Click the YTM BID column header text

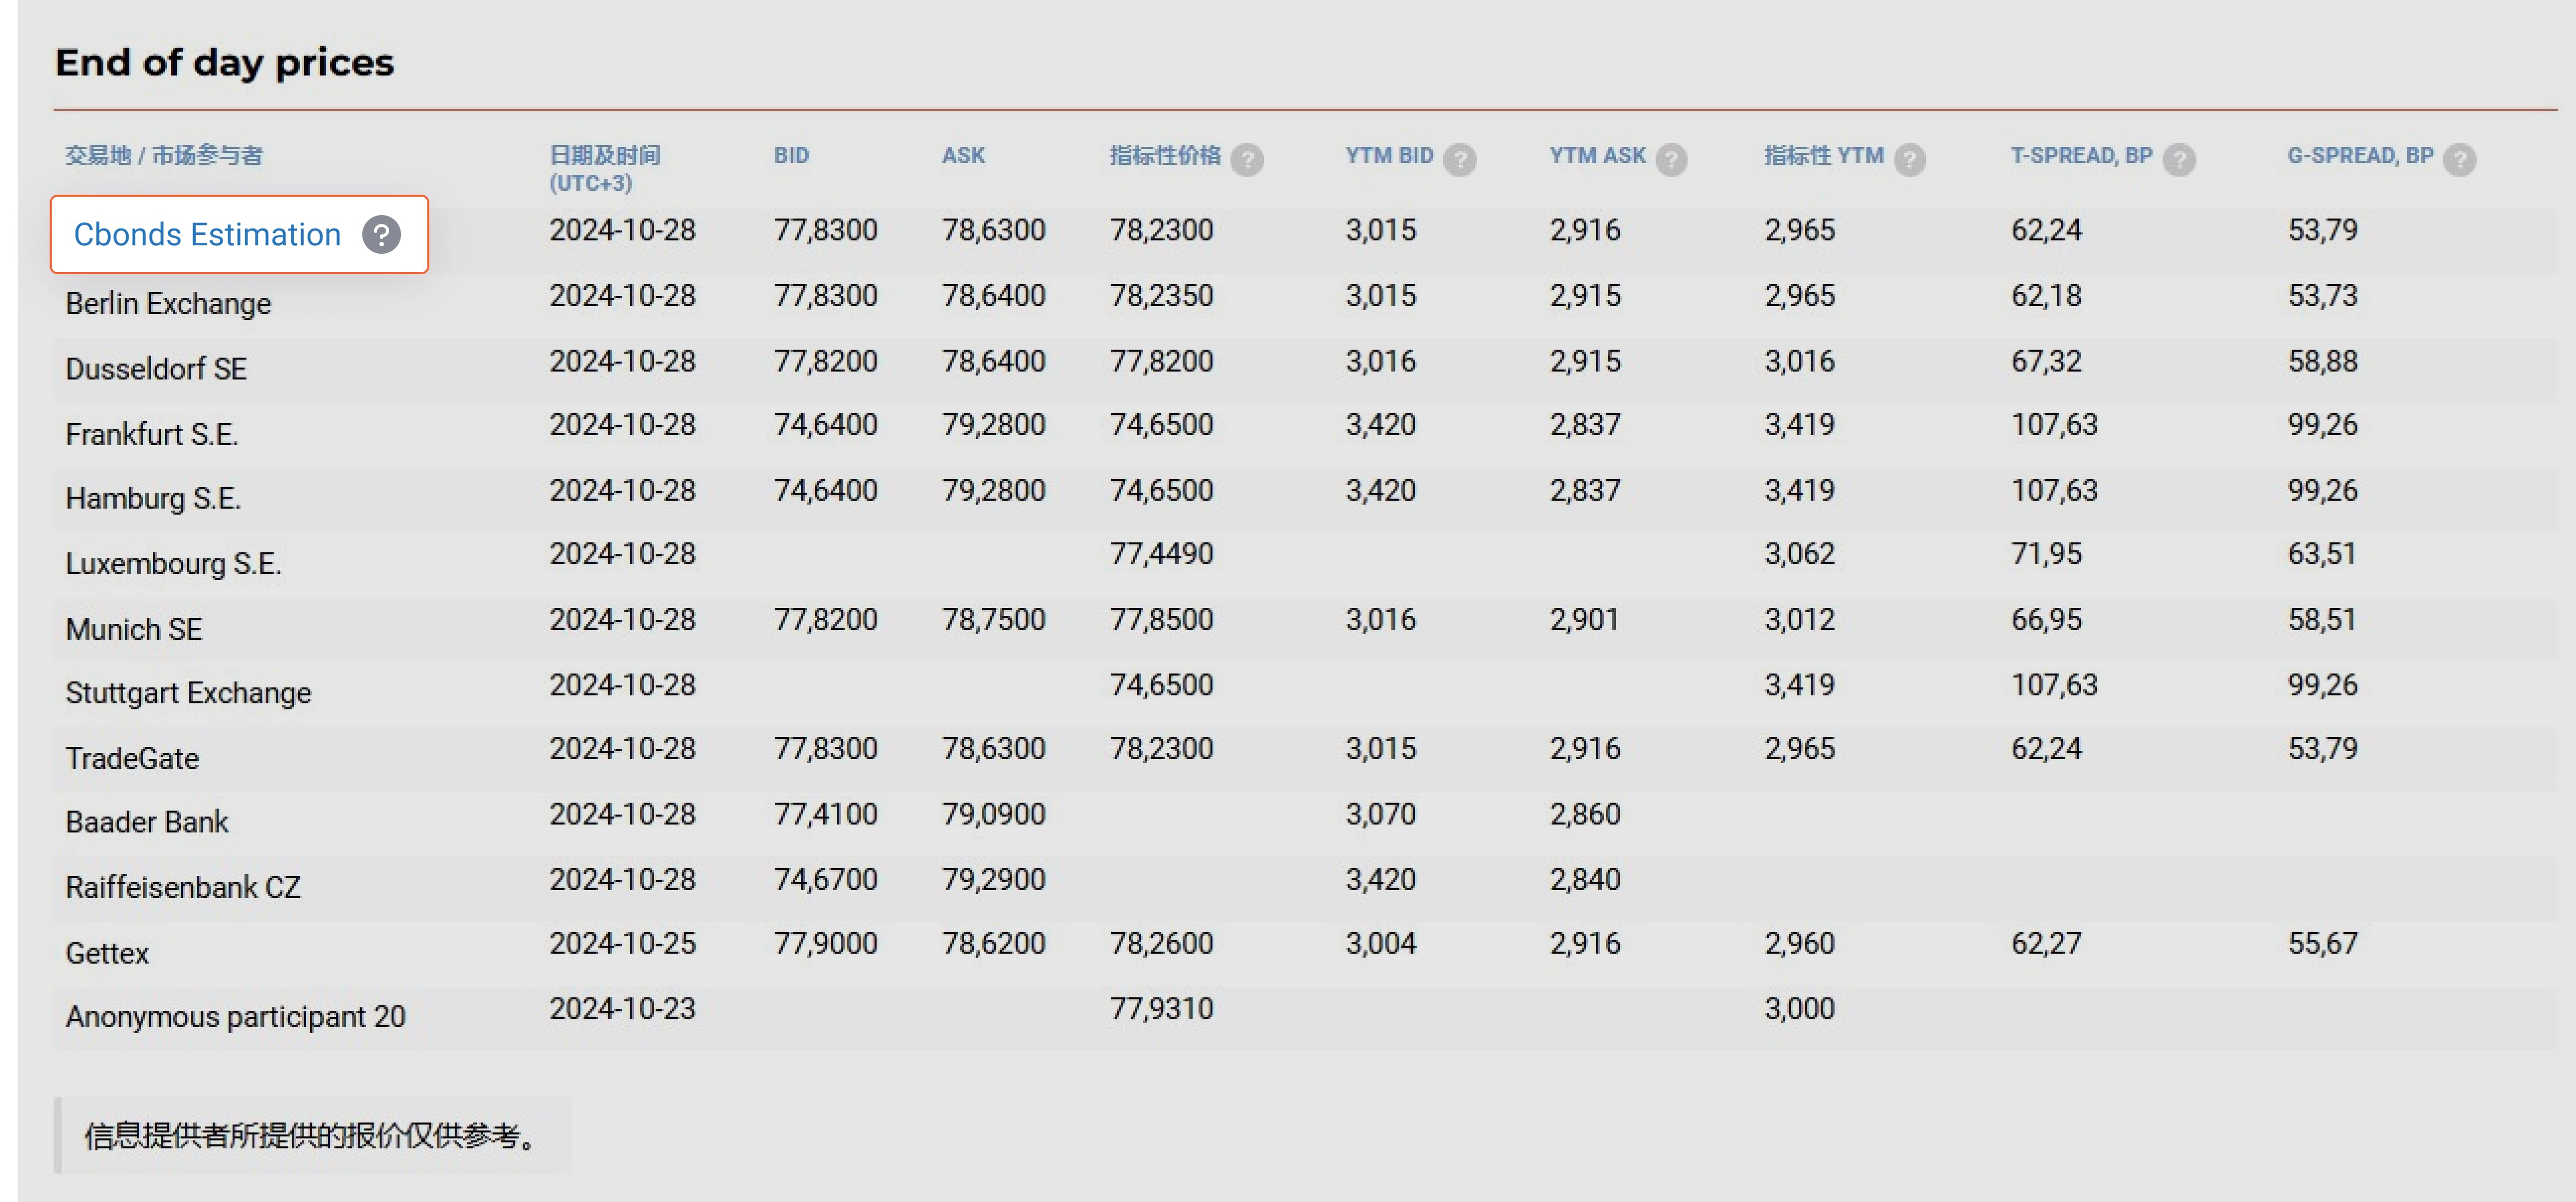click(1389, 155)
